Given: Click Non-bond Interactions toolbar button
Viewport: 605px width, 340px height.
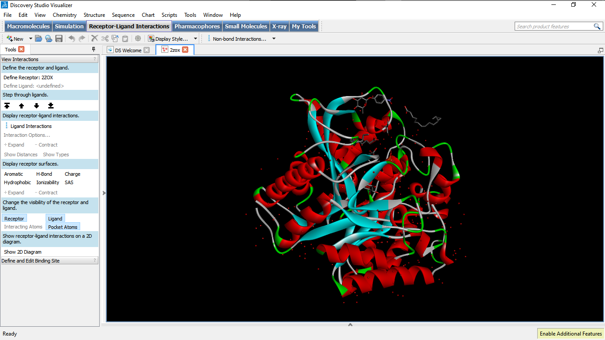Looking at the screenshot, I should 237,39.
